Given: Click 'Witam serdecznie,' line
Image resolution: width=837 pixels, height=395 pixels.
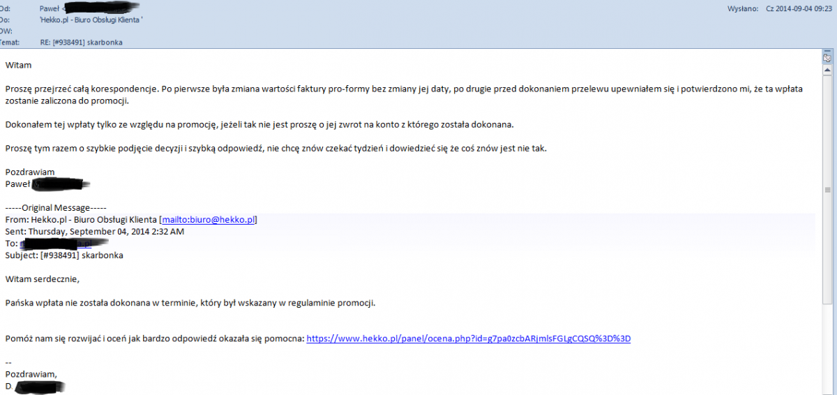Looking at the screenshot, I should [x=43, y=279].
